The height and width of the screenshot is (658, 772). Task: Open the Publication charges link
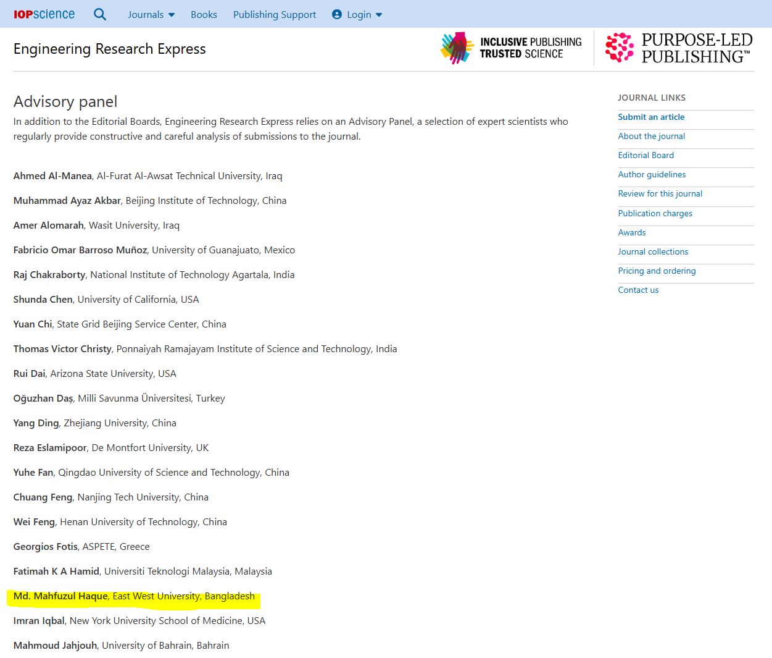(655, 213)
